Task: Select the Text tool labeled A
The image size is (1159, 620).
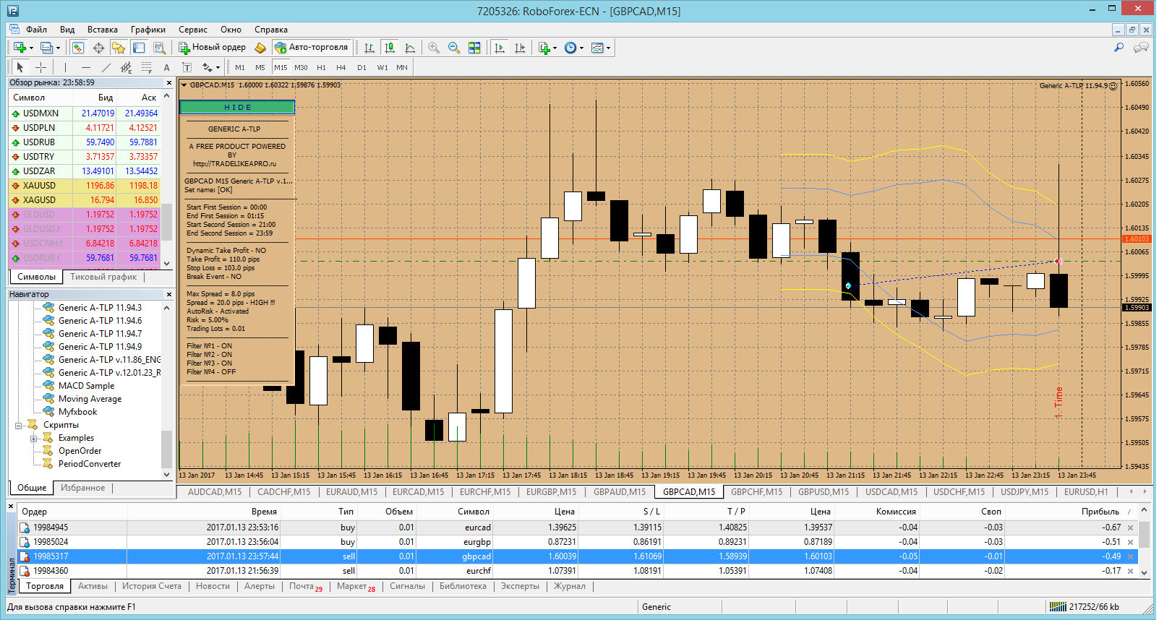Action: click(x=166, y=67)
